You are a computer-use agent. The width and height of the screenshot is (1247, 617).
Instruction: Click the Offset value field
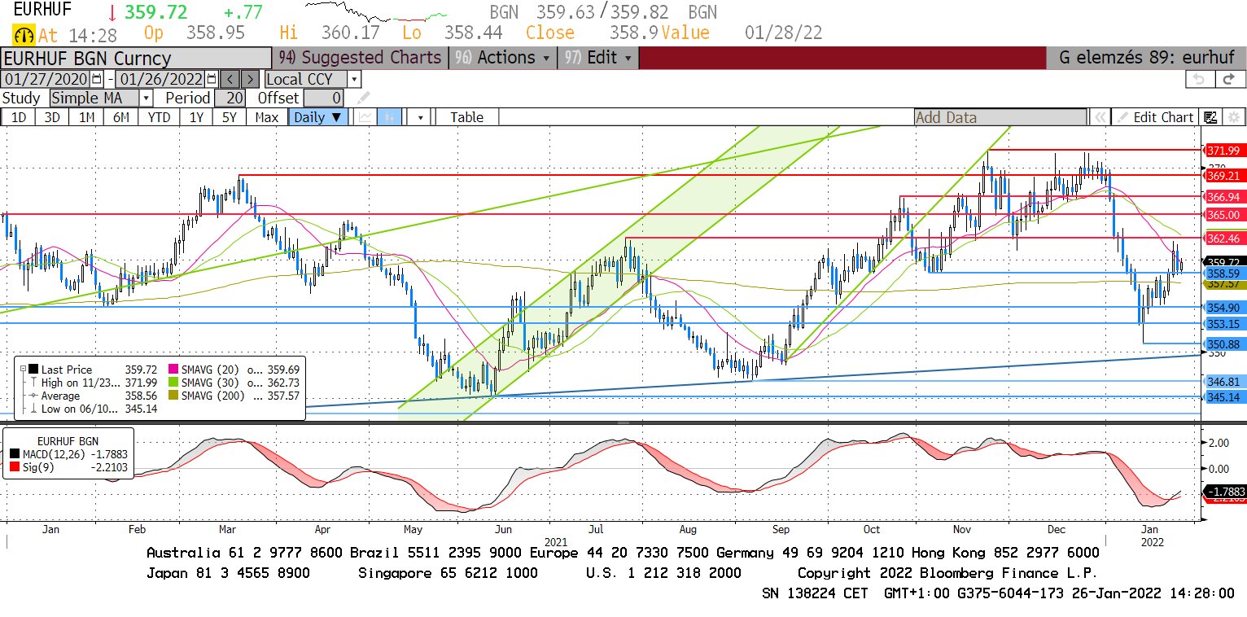click(x=323, y=98)
